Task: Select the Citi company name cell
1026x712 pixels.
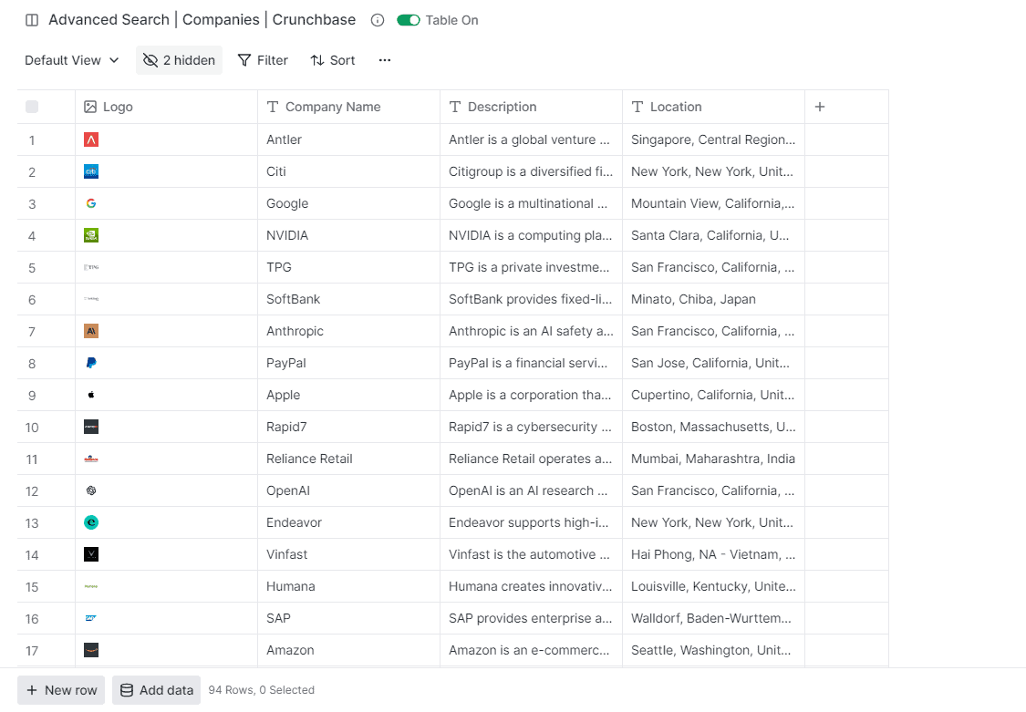Action: click(348, 171)
